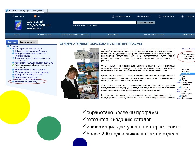Click the BSU university crest logo
This screenshot has height=146, width=195.
pyautogui.click(x=18, y=25)
